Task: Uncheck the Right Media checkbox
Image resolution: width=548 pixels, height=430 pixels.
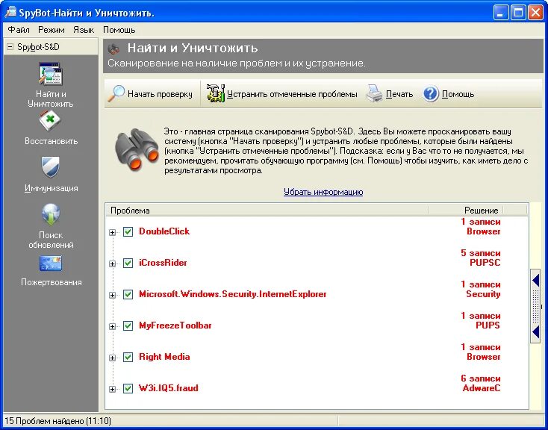Action: click(x=128, y=357)
